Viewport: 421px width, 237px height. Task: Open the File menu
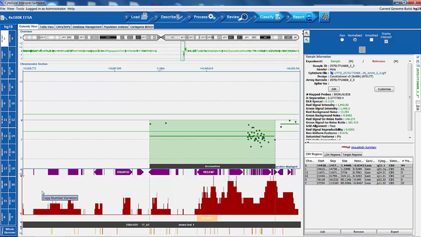(x=3, y=9)
